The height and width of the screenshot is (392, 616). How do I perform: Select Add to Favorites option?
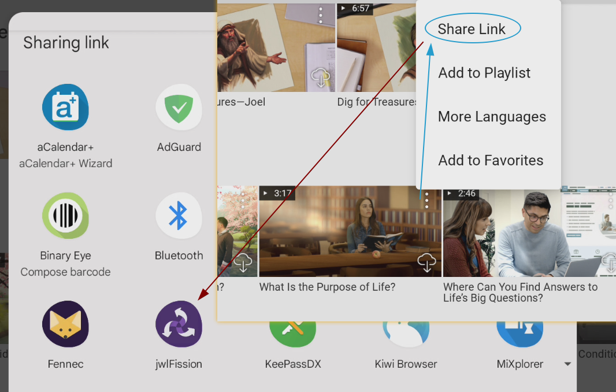click(x=491, y=160)
